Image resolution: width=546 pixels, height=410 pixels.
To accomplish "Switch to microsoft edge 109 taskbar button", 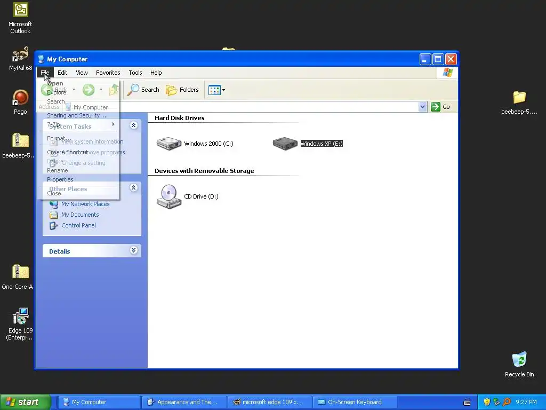I will click(269, 402).
